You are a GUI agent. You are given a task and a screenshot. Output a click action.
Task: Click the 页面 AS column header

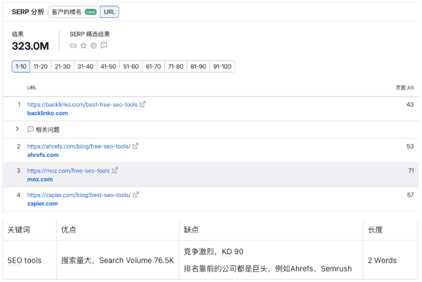coord(405,87)
